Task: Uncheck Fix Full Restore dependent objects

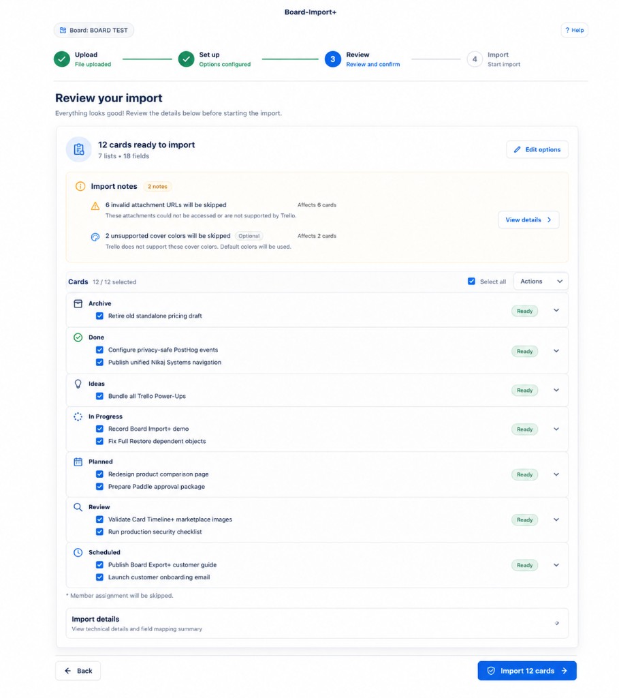Action: pyautogui.click(x=99, y=441)
